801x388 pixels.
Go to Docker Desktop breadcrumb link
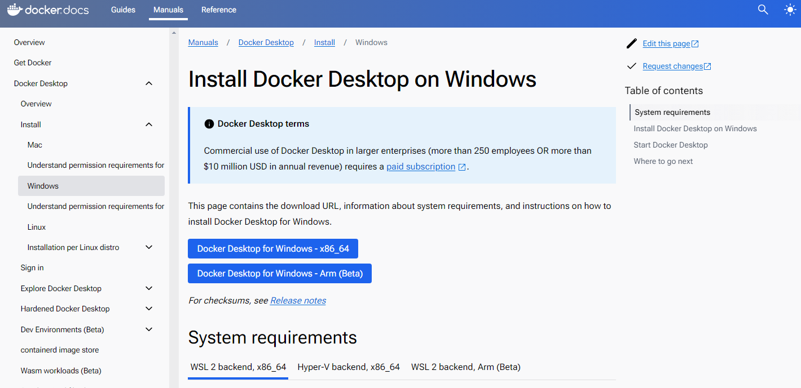pos(266,42)
